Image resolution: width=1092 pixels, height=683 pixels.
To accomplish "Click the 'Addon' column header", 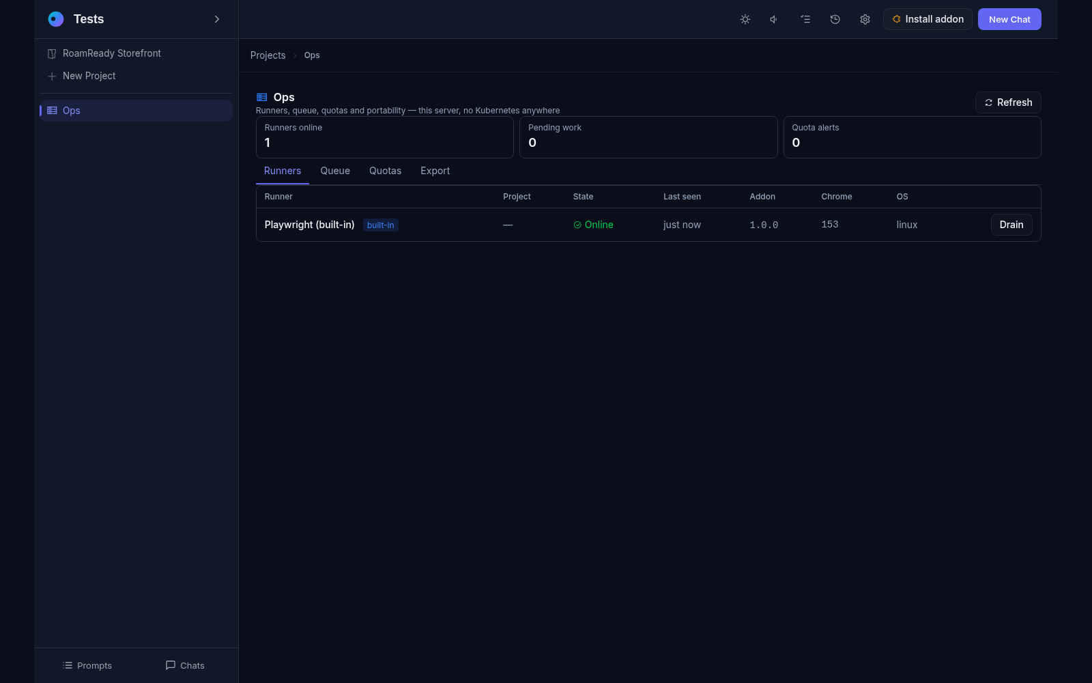I will point(762,197).
